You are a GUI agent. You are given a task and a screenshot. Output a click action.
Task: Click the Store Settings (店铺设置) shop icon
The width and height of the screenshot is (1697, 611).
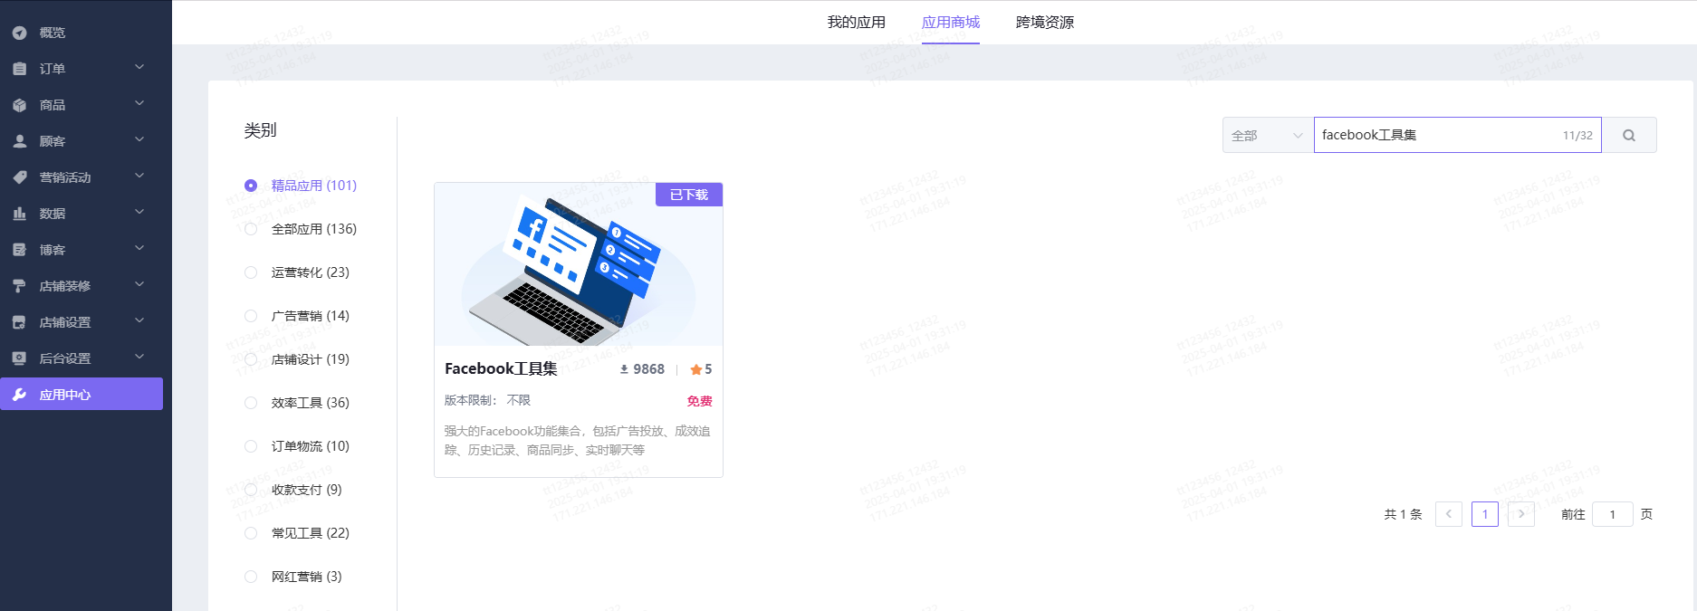tap(19, 322)
